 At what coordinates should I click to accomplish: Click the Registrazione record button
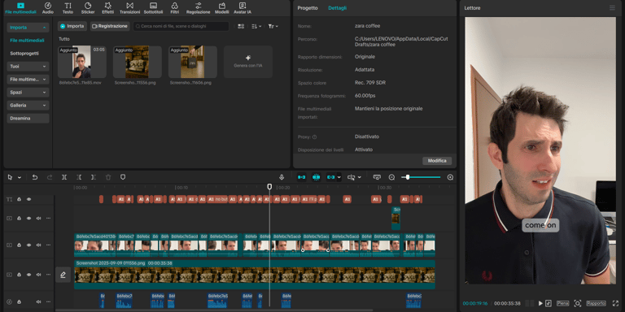(x=110, y=26)
